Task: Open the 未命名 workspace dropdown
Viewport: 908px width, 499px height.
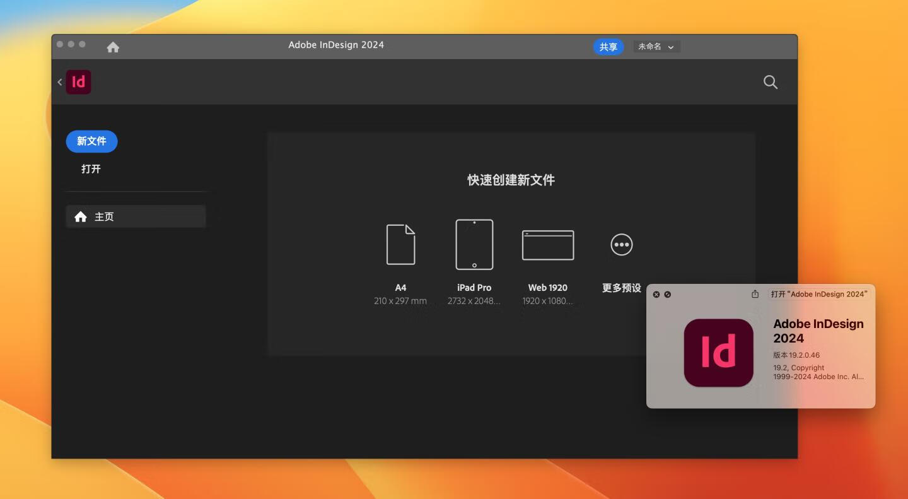Action: [x=656, y=47]
